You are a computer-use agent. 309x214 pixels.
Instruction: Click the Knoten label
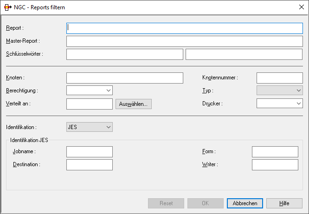(x=15, y=78)
